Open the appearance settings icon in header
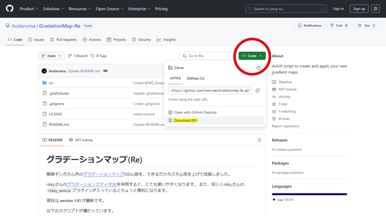 pyautogui.click(x=375, y=9)
